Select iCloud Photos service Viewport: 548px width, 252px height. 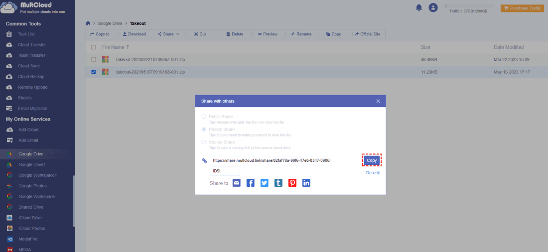tap(32, 229)
